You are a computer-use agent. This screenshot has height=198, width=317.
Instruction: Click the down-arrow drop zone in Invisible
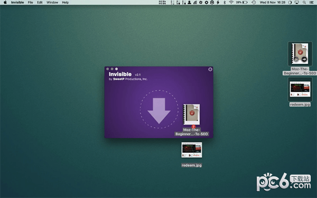point(159,109)
